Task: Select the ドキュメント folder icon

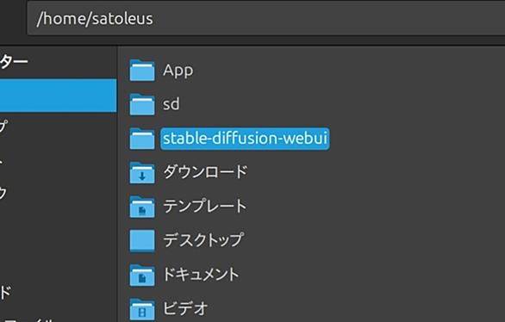Action: click(142, 275)
